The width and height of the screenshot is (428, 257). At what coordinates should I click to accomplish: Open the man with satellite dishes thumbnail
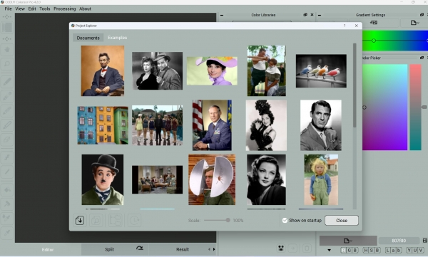(x=212, y=180)
